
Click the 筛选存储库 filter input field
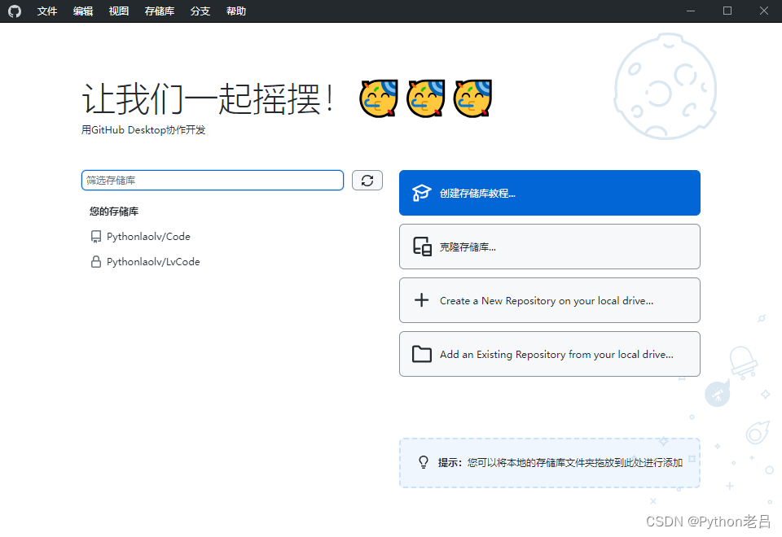click(x=212, y=180)
